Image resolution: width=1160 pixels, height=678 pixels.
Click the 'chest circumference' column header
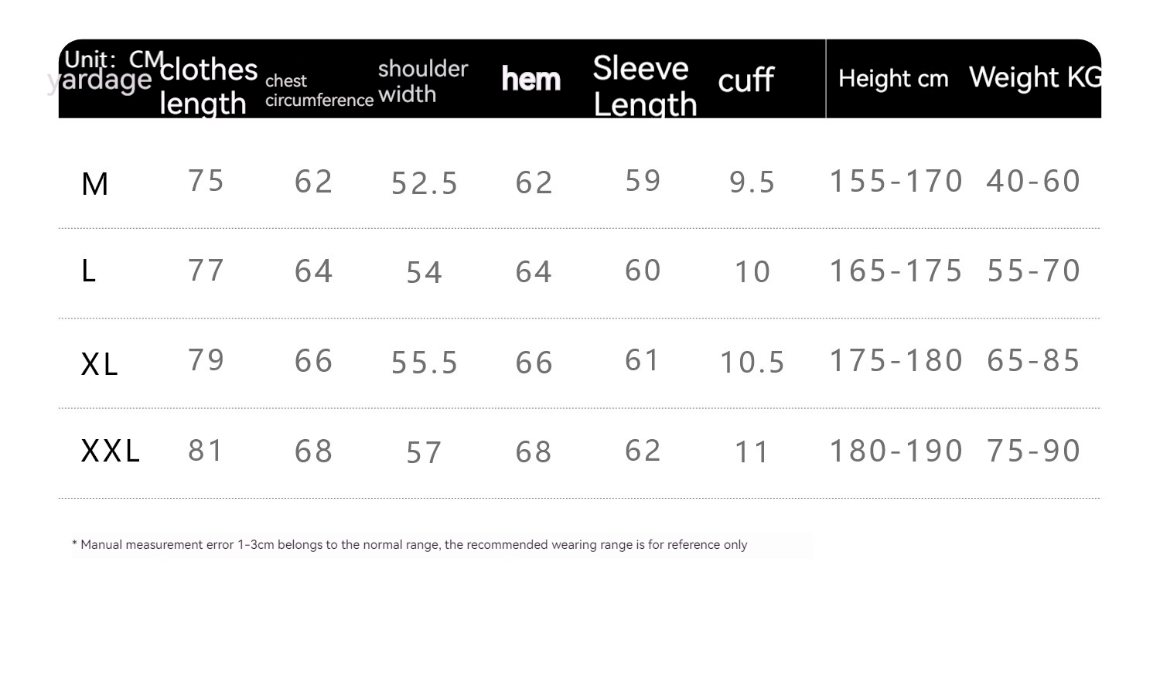(319, 90)
